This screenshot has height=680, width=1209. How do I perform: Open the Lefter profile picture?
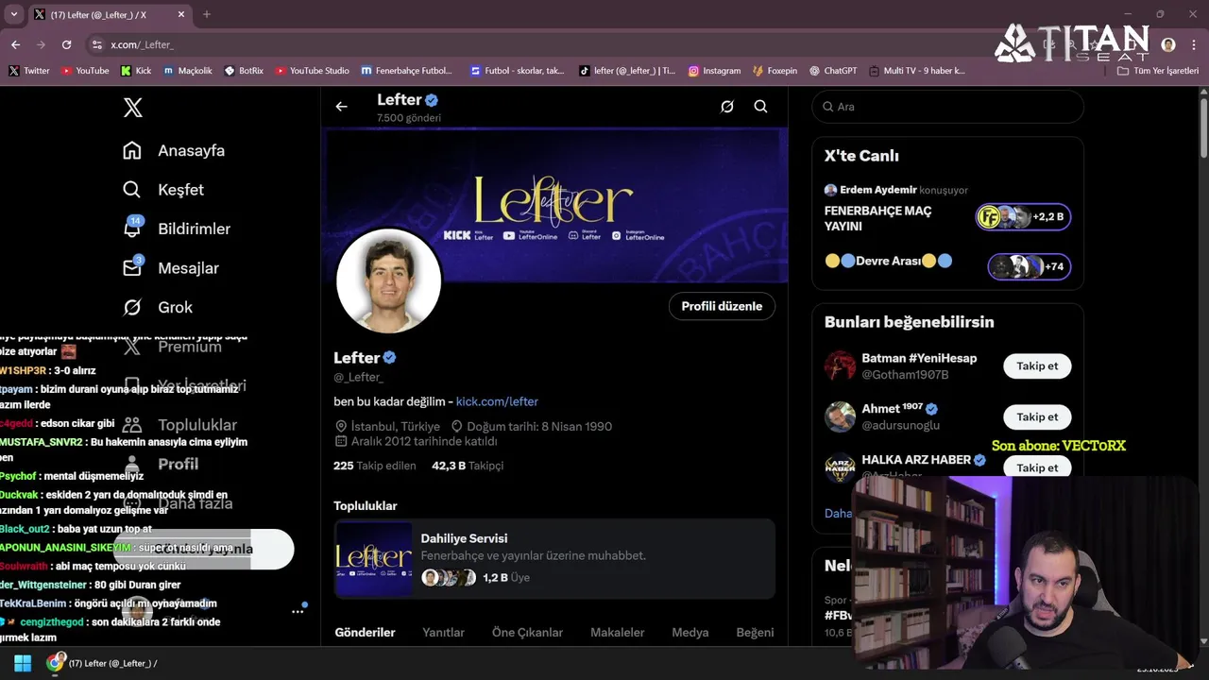coord(388,280)
